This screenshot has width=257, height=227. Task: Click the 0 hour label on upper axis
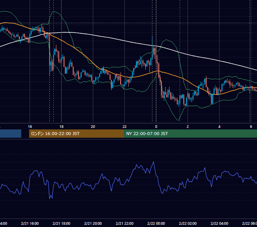pos(156,127)
